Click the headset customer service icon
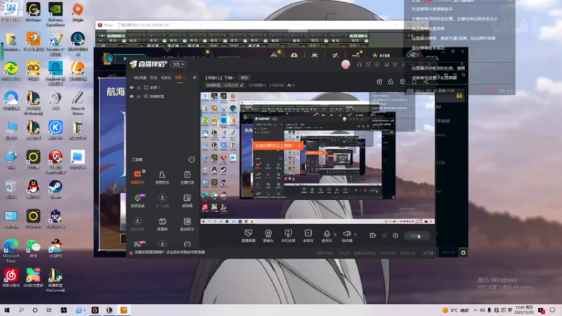This screenshot has height=316, width=562. (359, 65)
